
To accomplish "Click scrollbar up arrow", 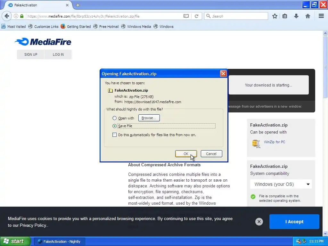I will (x=325, y=33).
